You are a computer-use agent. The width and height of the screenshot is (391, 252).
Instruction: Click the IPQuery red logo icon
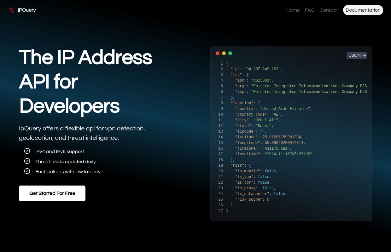click(12, 10)
